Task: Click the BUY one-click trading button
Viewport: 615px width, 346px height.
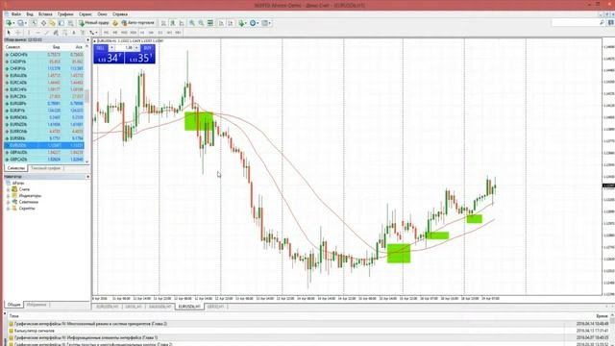Action: (148, 48)
